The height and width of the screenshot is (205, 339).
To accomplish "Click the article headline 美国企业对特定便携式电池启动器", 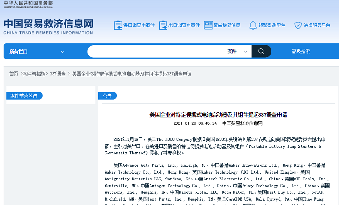I will tap(218, 115).
